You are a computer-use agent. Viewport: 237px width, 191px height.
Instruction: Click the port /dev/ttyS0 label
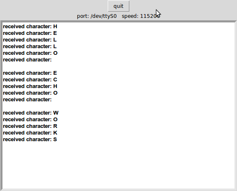pyautogui.click(x=97, y=16)
